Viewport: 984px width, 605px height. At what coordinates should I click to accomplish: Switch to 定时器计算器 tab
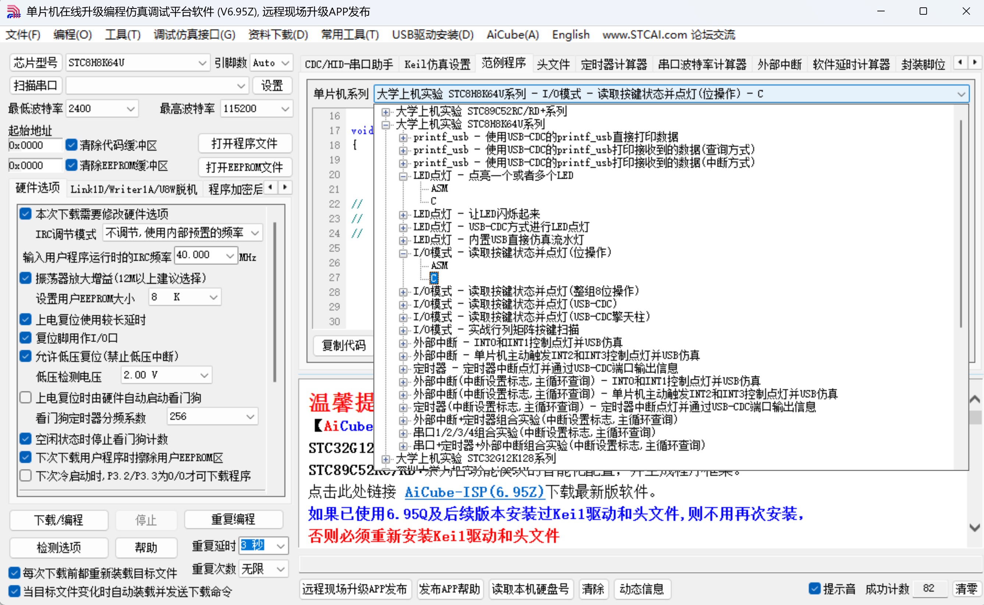[x=614, y=64]
